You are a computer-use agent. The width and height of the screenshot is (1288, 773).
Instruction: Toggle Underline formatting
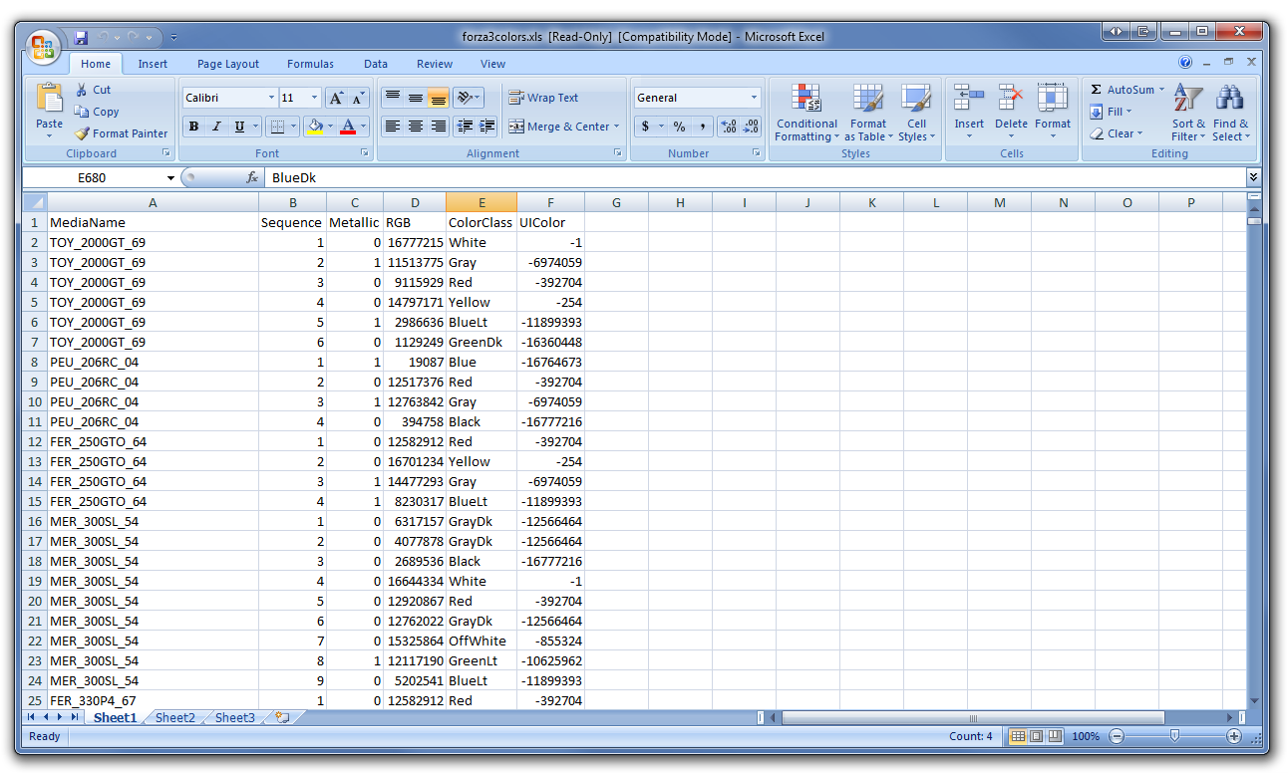239,127
